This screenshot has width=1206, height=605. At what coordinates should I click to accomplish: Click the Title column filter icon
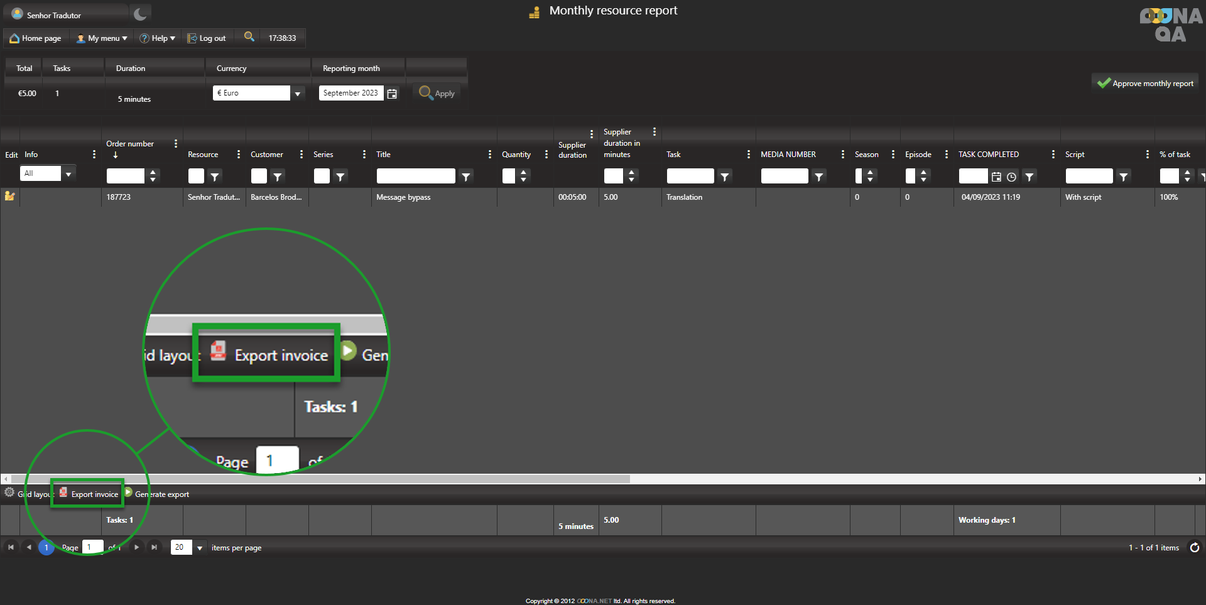(x=466, y=177)
